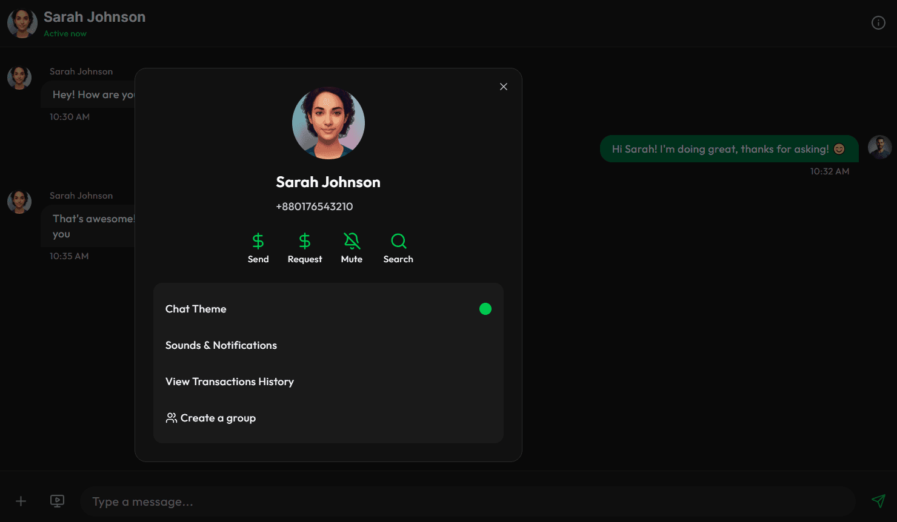Select Sarah Johnson's name in the chat header
The width and height of the screenshot is (897, 522).
[x=94, y=16]
